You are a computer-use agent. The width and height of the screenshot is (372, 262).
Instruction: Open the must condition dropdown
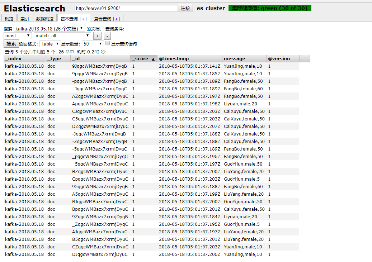pos(18,35)
